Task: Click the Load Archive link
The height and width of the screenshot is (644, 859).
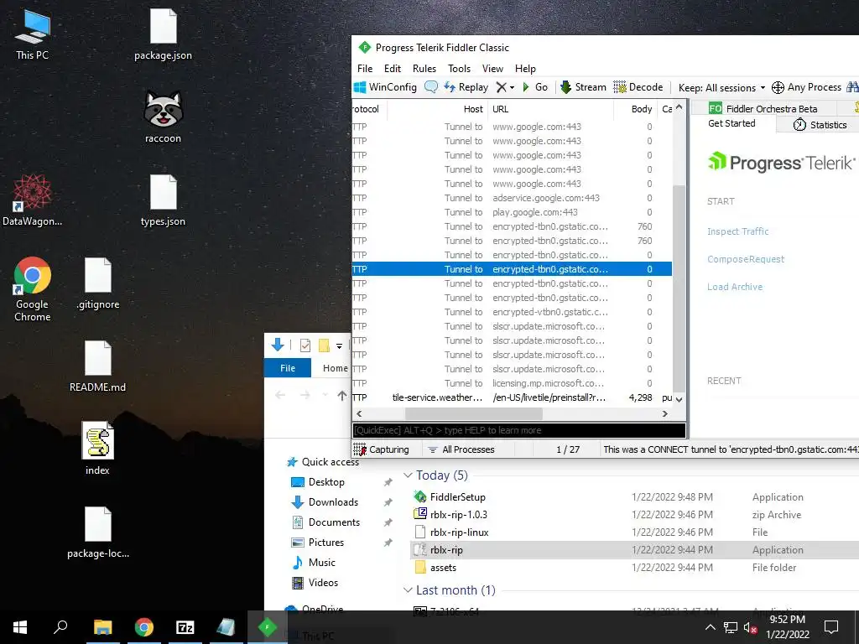Action: coord(735,287)
